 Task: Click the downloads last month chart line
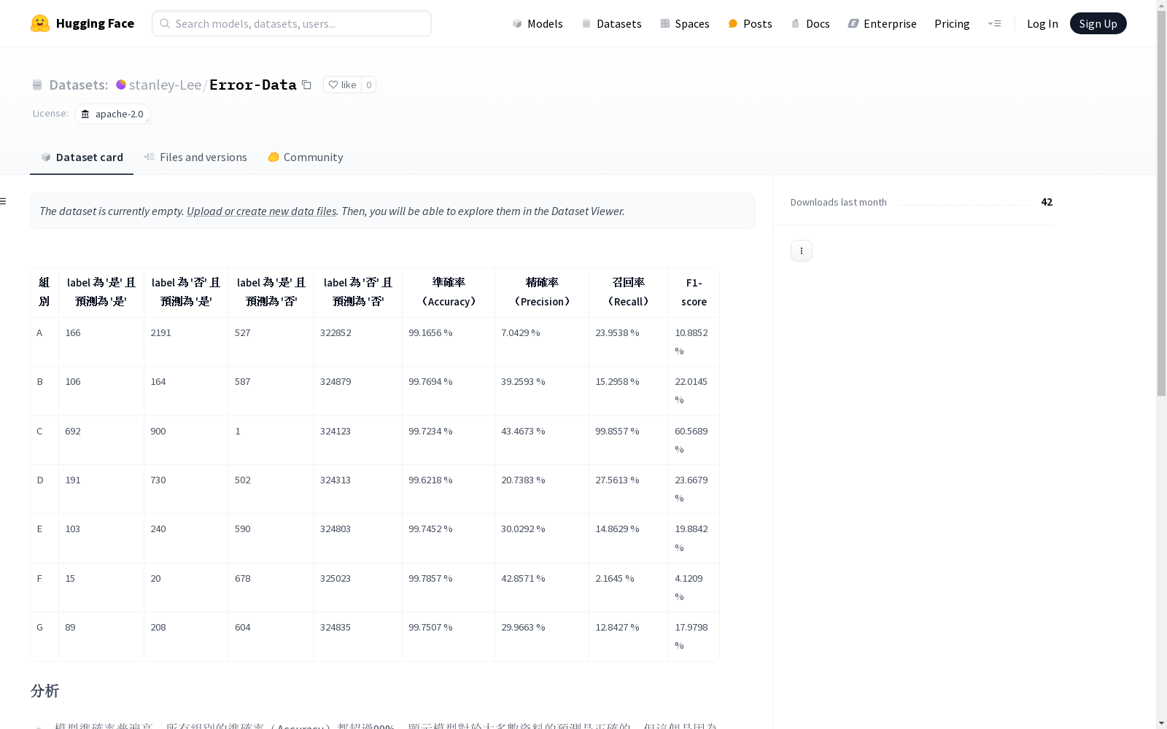pyautogui.click(x=964, y=205)
